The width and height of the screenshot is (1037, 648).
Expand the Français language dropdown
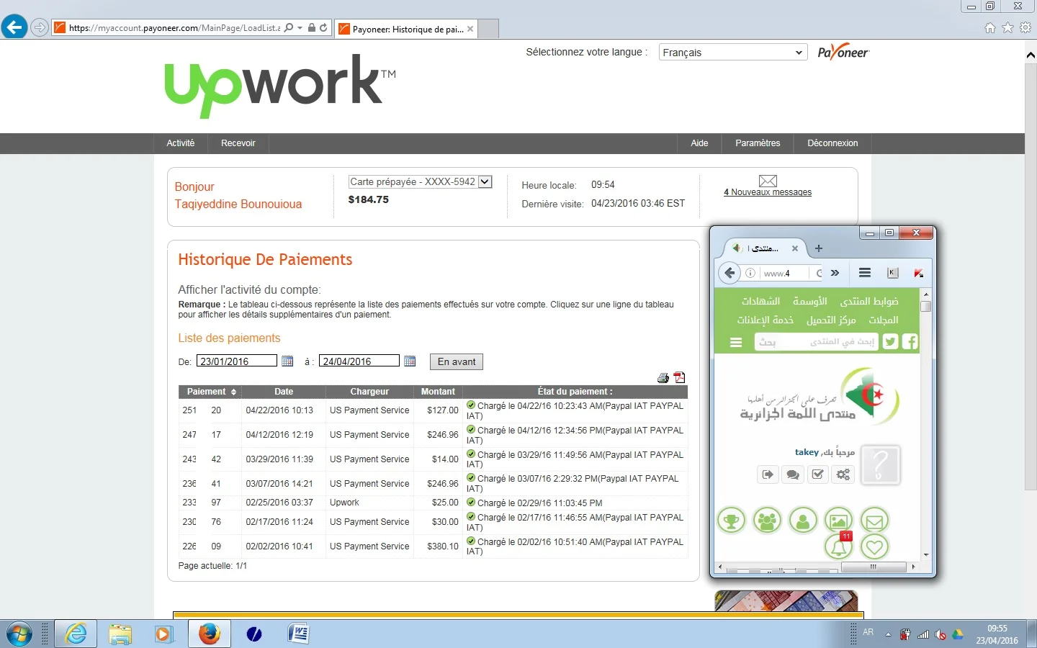click(x=732, y=53)
